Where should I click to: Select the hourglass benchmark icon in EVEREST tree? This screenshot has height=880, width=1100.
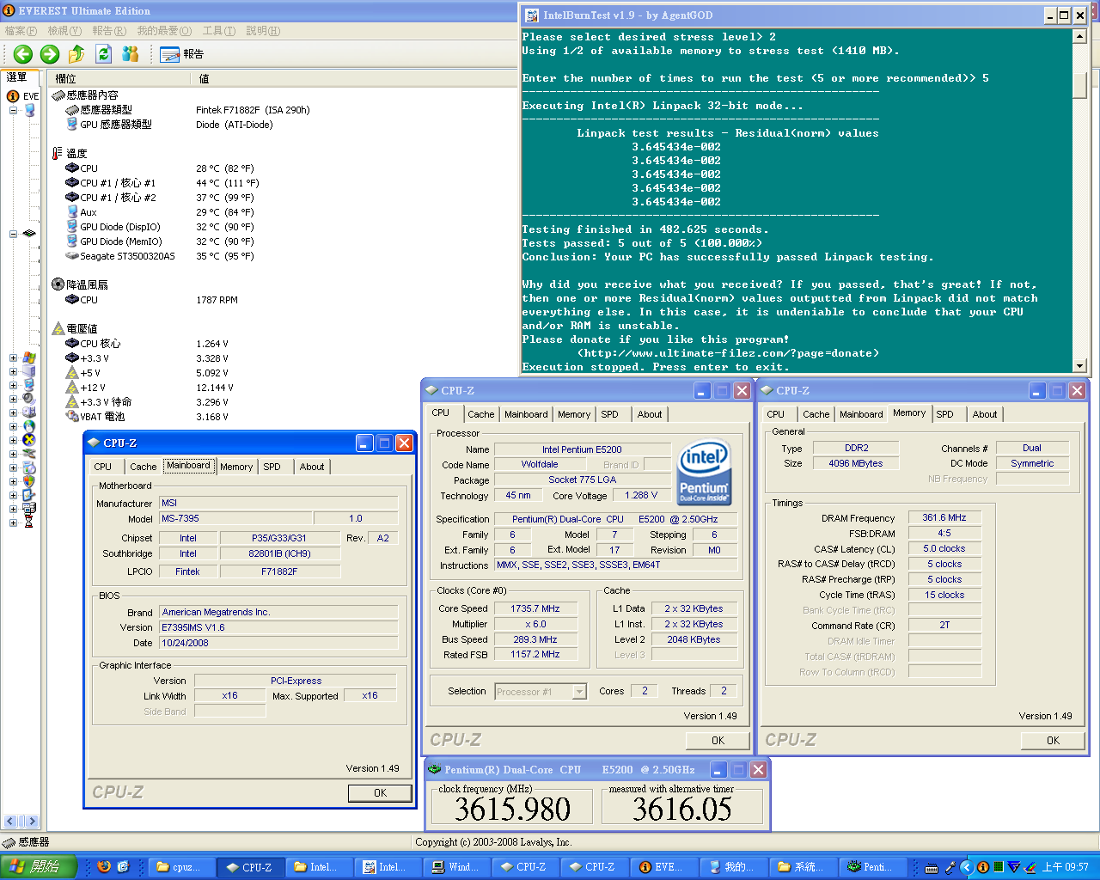point(29,522)
